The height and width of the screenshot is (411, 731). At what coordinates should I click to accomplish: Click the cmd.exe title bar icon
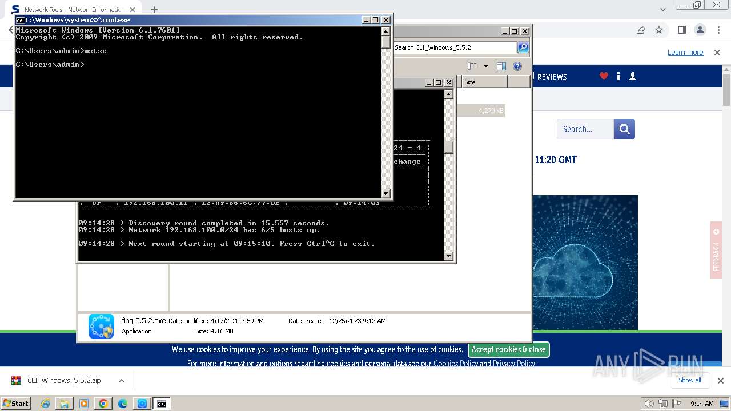tap(20, 20)
